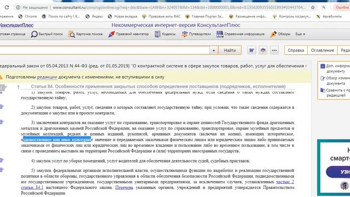
Task: Click the bookmark flag beside paragraph 4
Action: tap(2, 160)
